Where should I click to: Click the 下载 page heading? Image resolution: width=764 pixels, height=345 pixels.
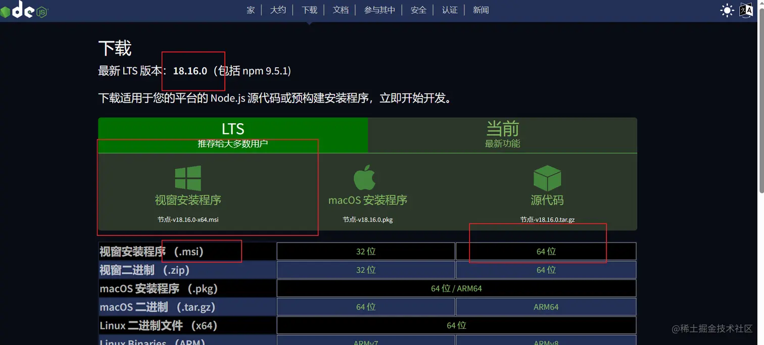coord(115,48)
